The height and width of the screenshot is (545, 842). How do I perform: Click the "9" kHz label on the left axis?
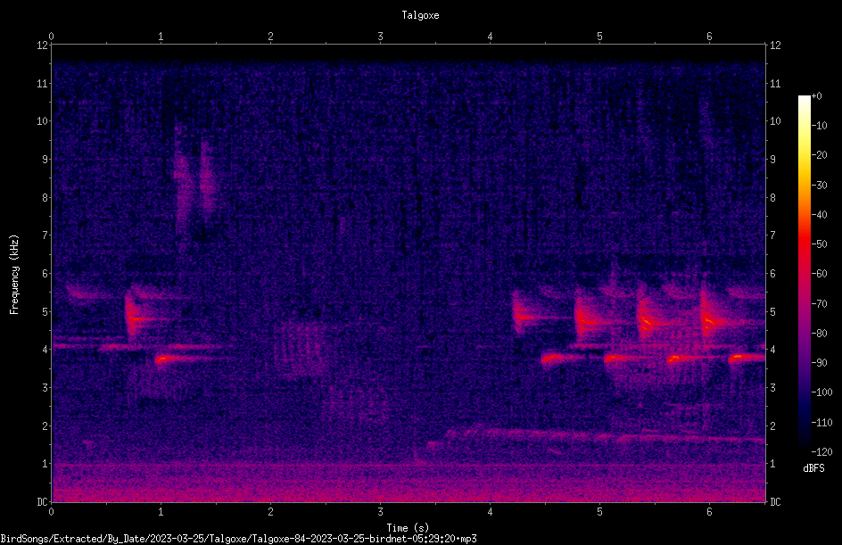[x=45, y=160]
